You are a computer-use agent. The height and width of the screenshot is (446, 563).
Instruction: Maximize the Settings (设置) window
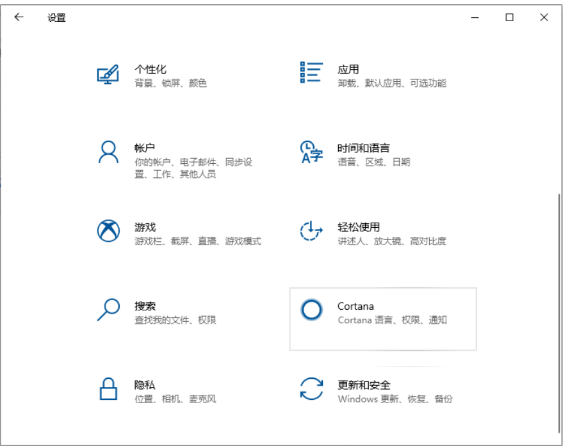509,18
